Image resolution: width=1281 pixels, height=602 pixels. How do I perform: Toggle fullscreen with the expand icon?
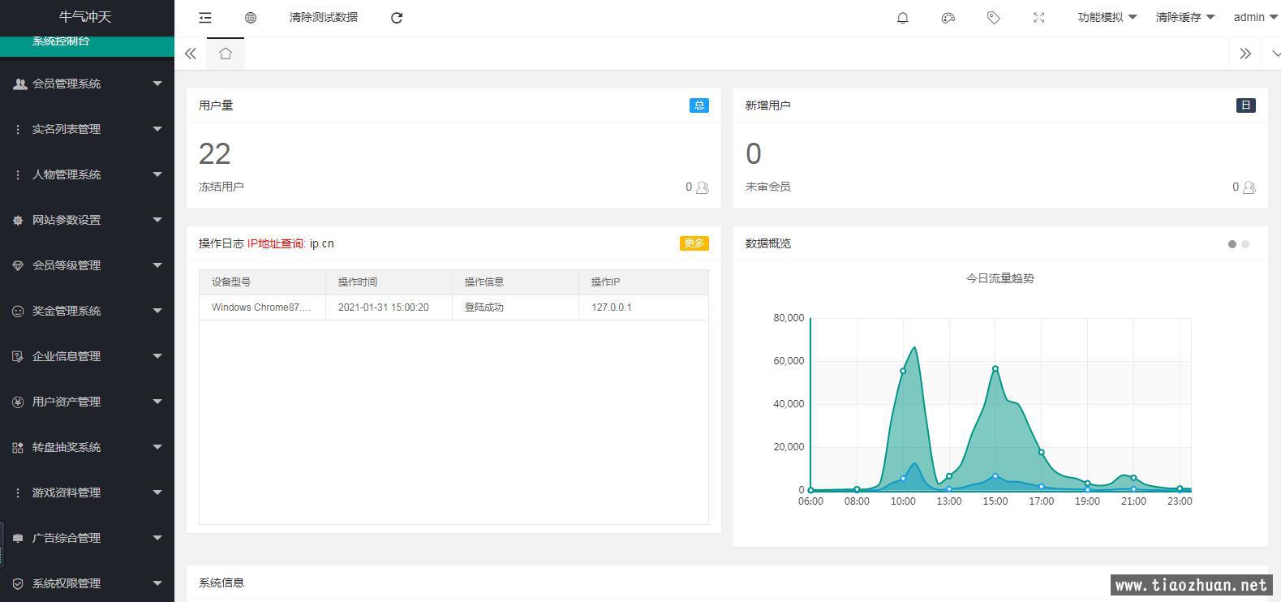point(1039,17)
